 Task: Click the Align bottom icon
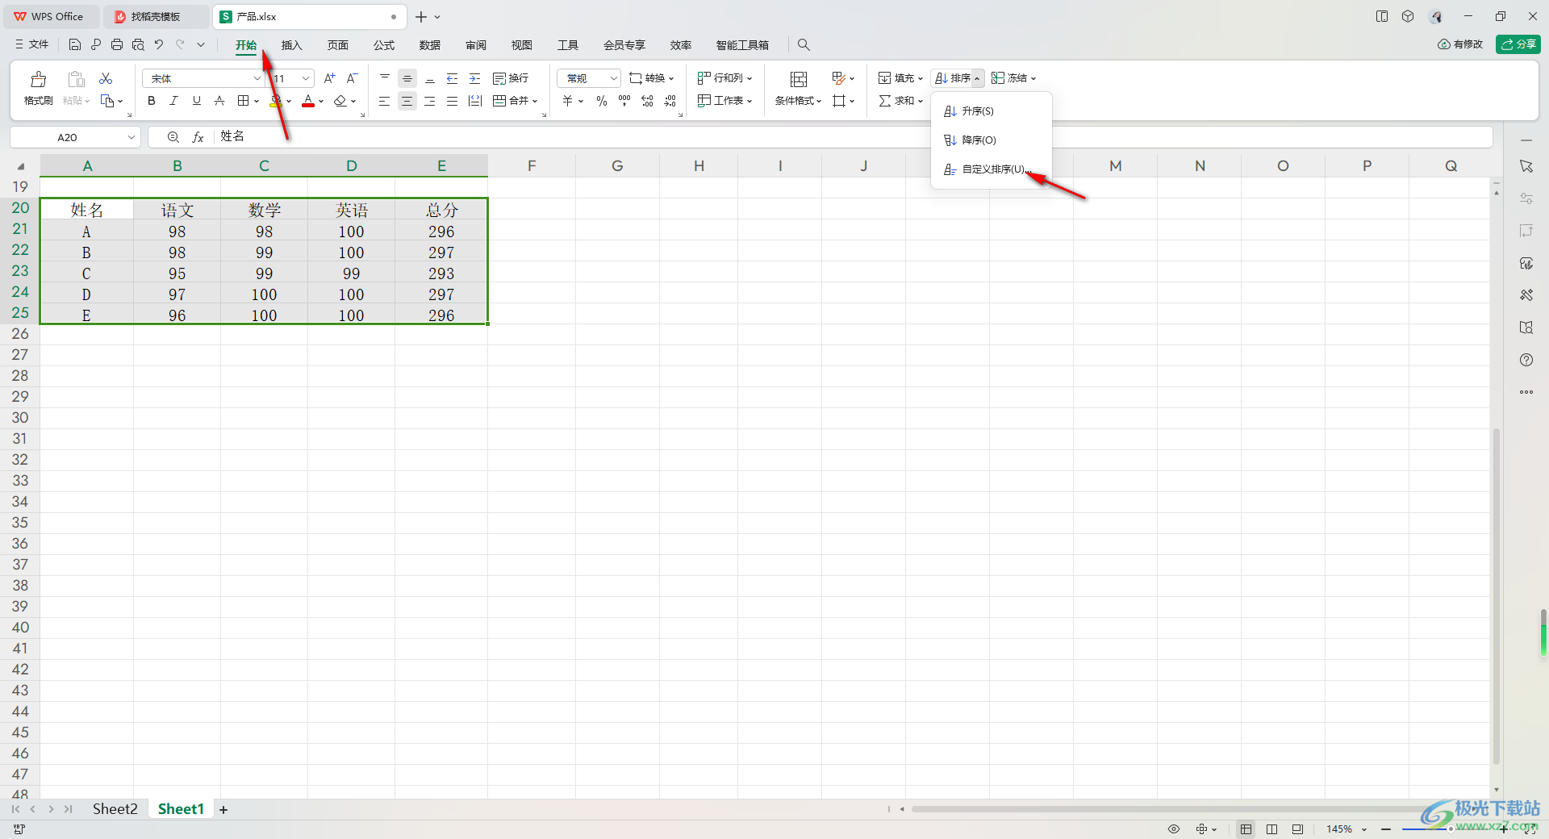pos(430,78)
